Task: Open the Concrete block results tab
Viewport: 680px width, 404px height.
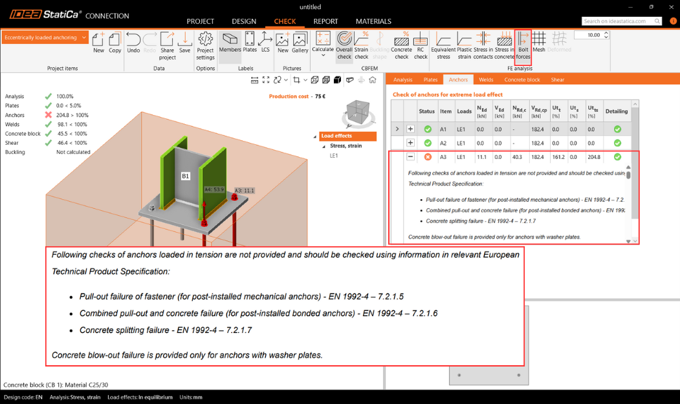Action: coord(522,80)
